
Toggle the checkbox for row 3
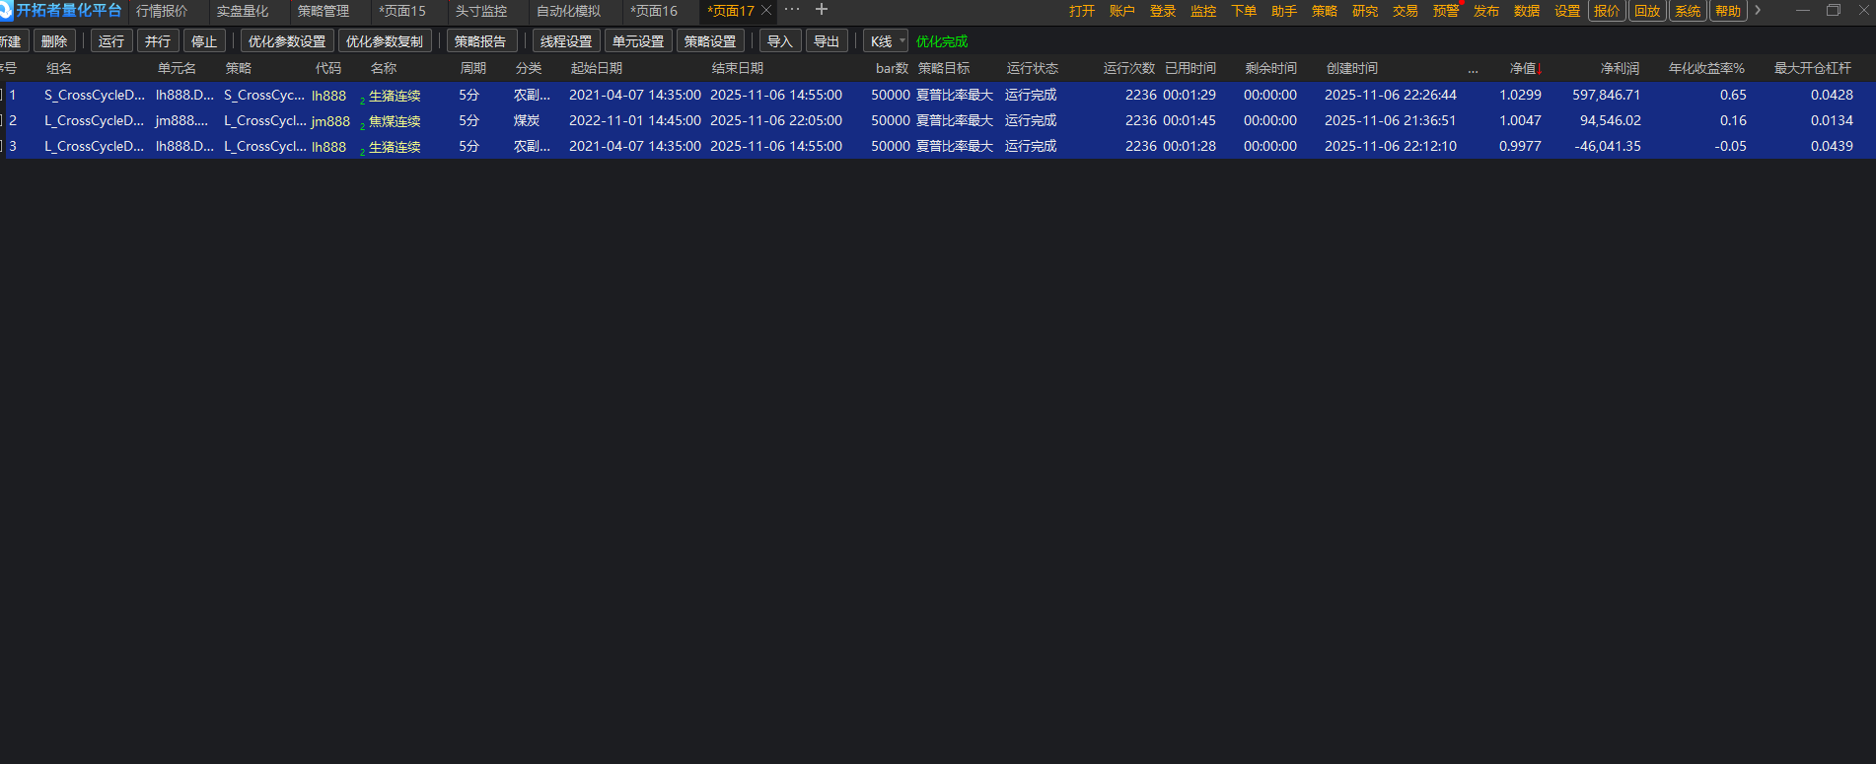point(2,147)
